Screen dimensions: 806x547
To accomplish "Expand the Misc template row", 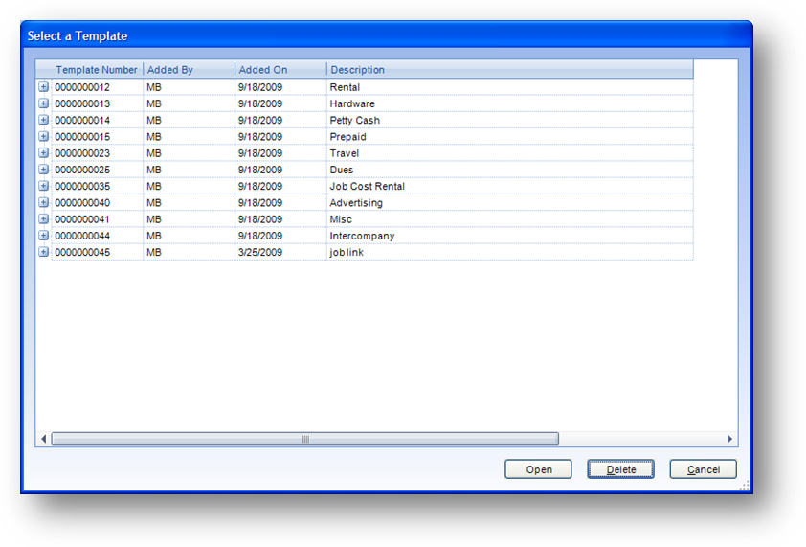I will click(x=43, y=219).
